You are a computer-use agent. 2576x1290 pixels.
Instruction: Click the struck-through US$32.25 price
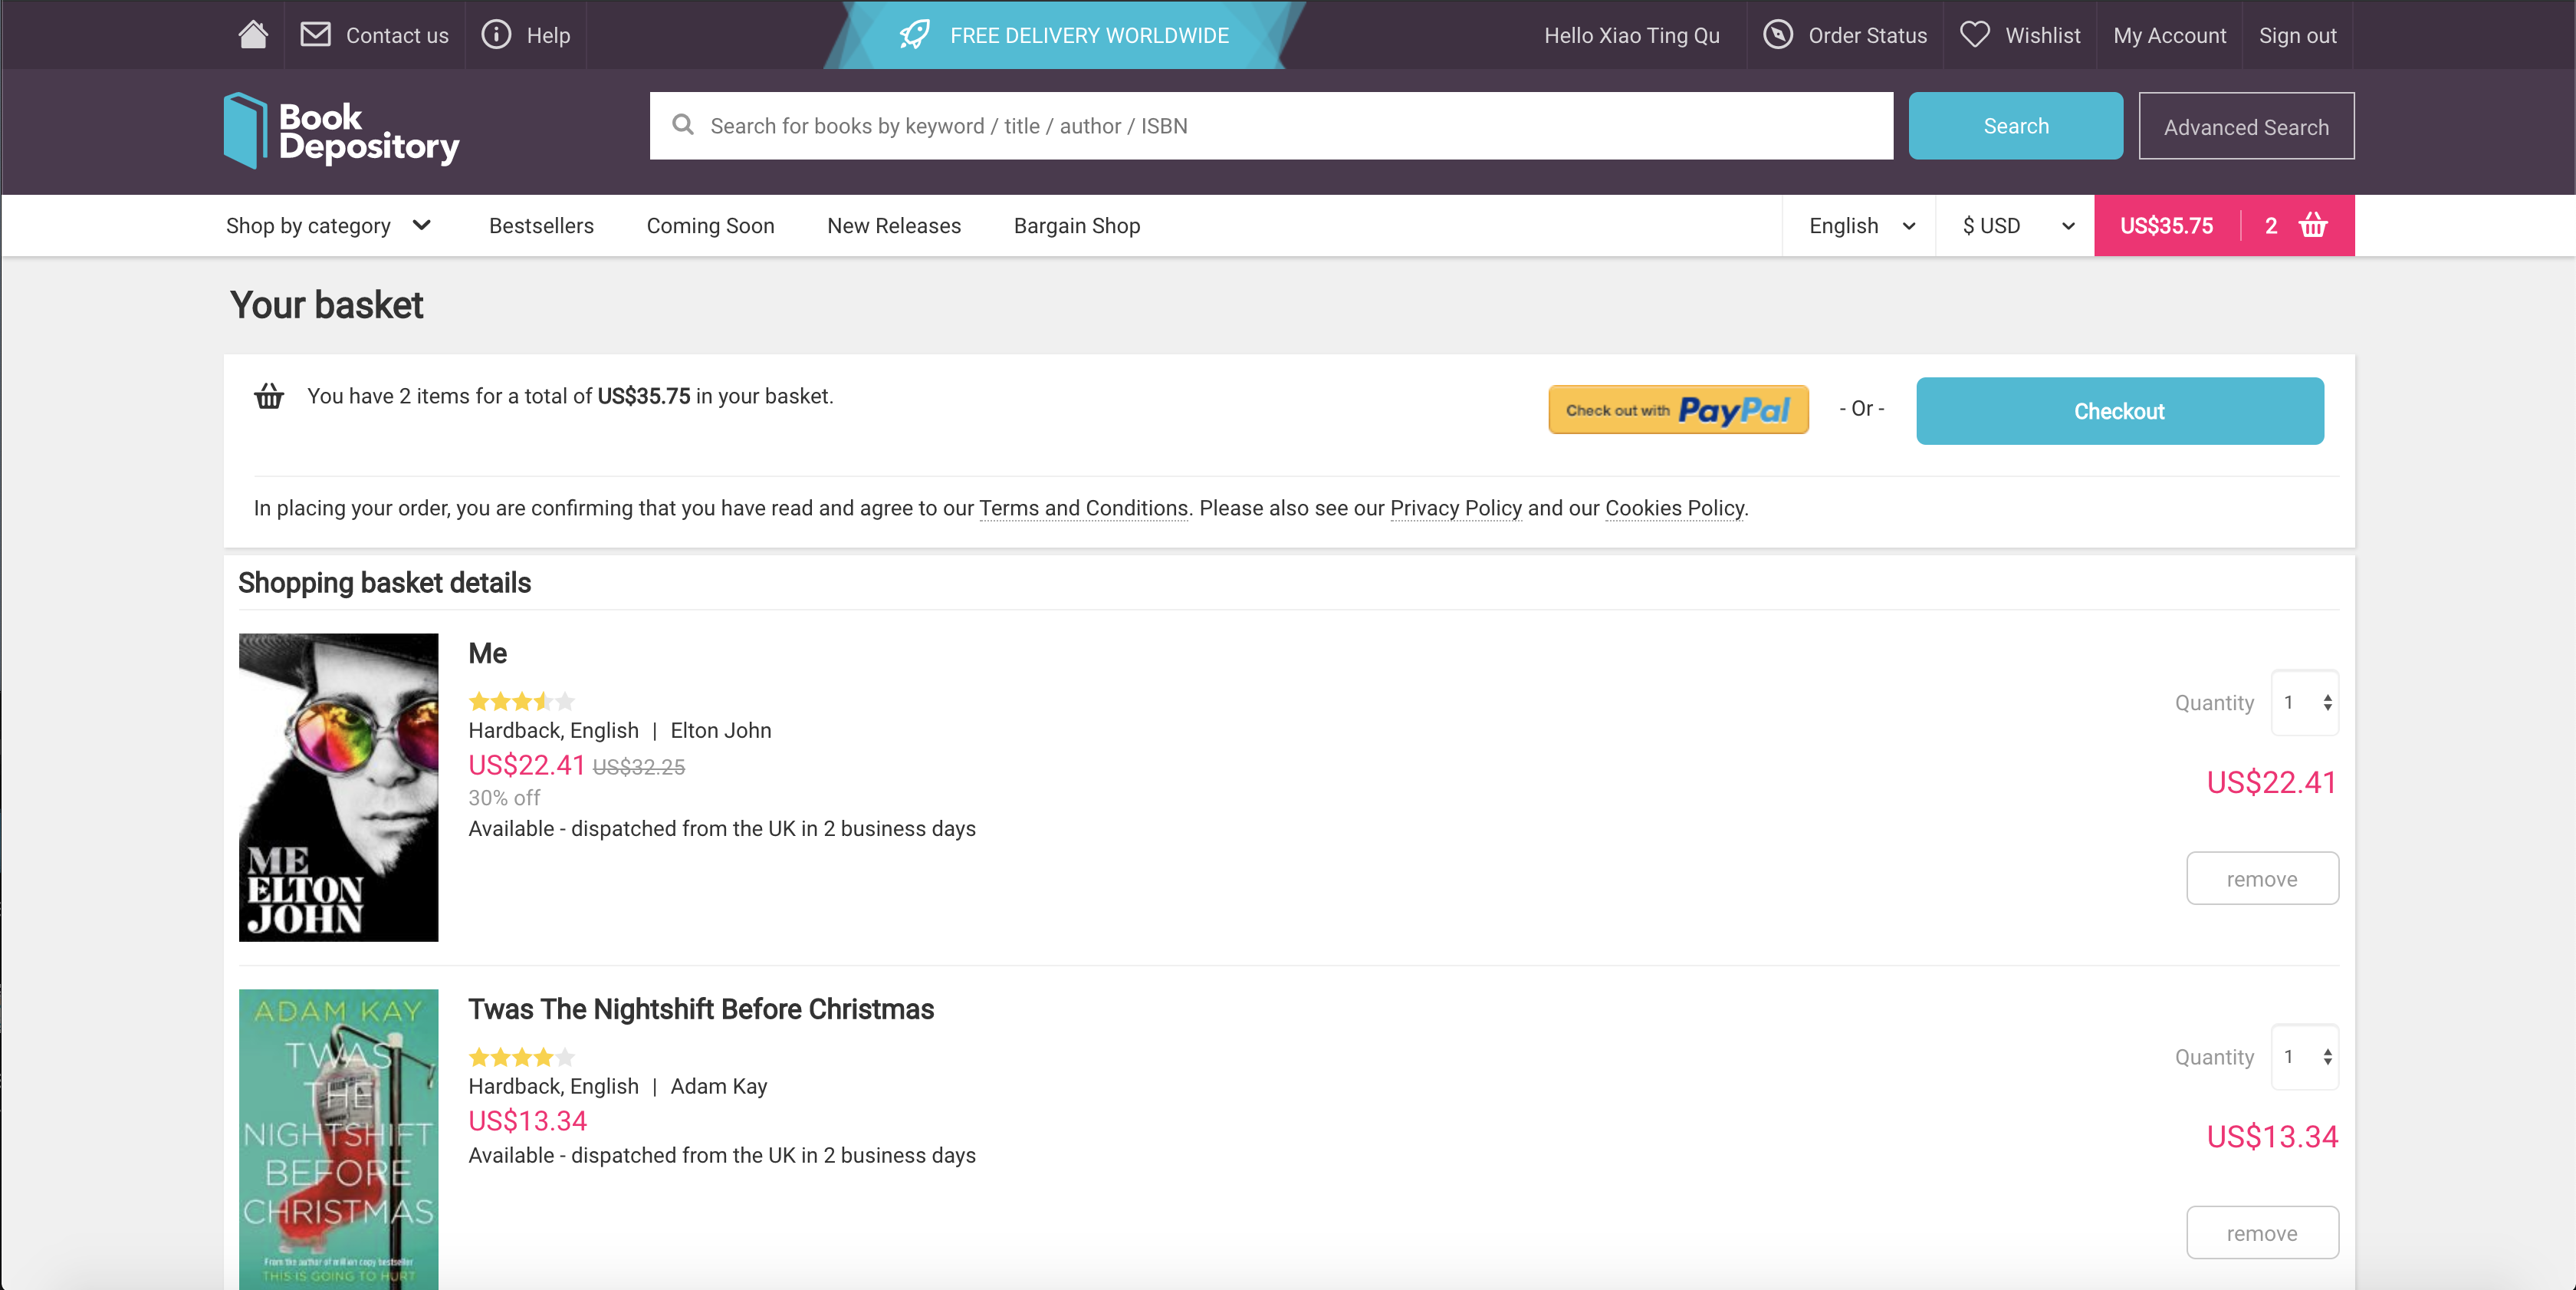(638, 767)
